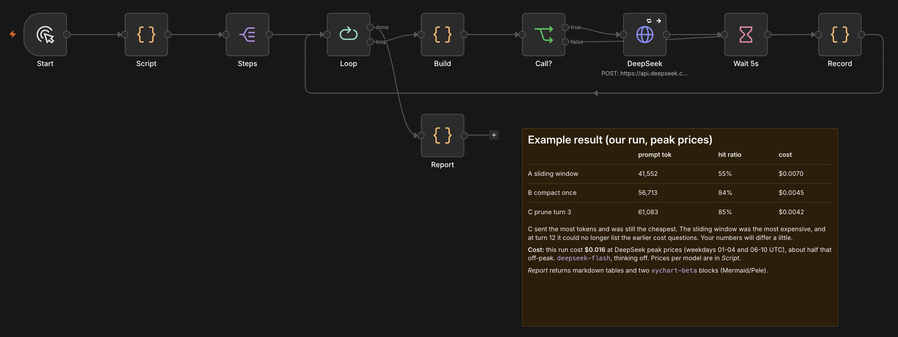Click the 'Wait 5s' node label

tap(746, 64)
